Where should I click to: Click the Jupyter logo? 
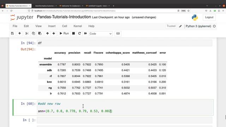click(x=22, y=17)
